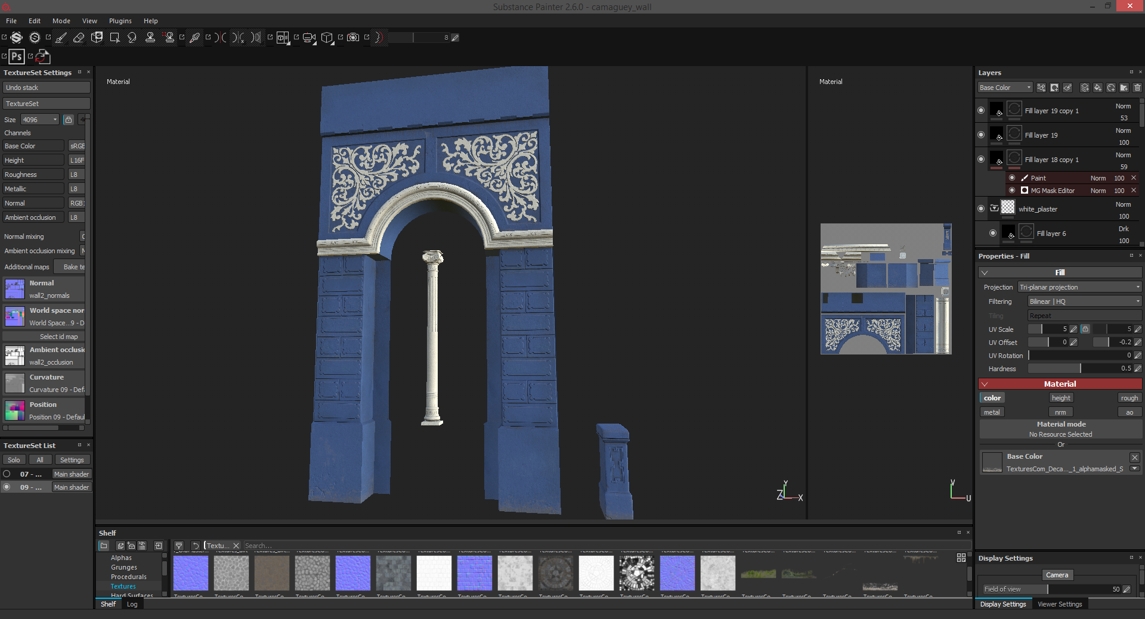1145x619 pixels.
Task: Select the Material picker eyedropper
Action: tap(194, 38)
